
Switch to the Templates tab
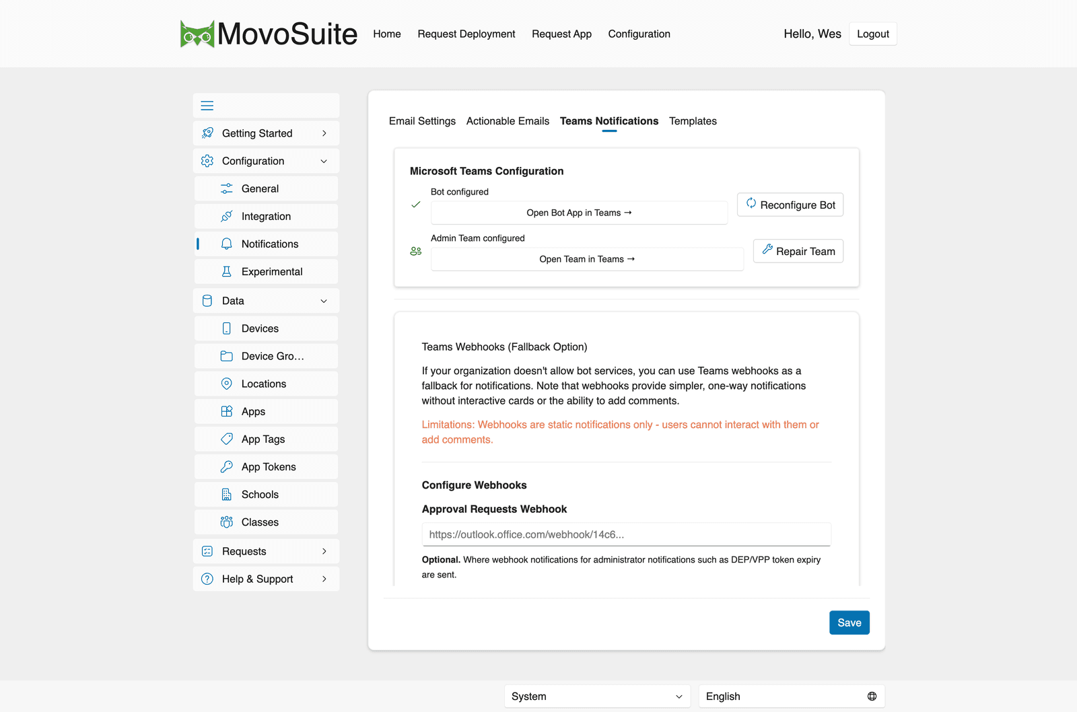[693, 121]
